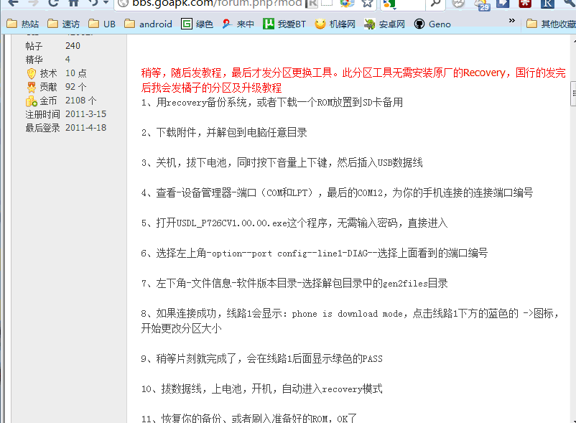
Task: Open the 热站 bookmark folder
Action: pyautogui.click(x=23, y=24)
